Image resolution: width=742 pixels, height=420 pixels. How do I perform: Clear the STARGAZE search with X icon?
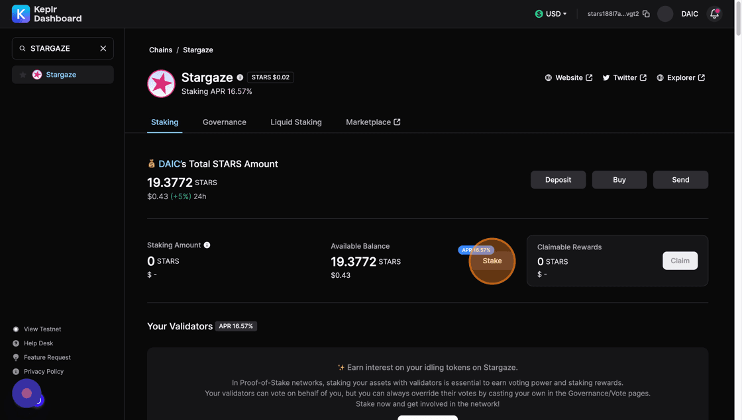[x=103, y=48]
